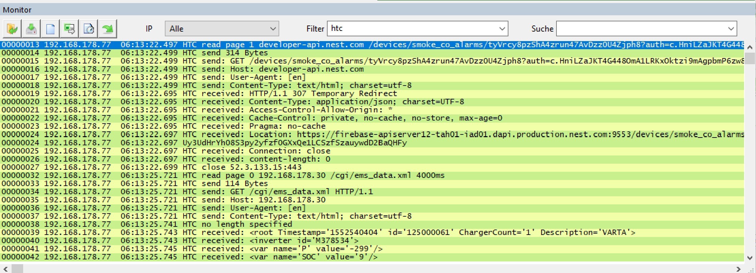Select continuation row starting 'Uy3UdHrYh08S3py2'
The width and height of the screenshot is (756, 273).
point(372,143)
